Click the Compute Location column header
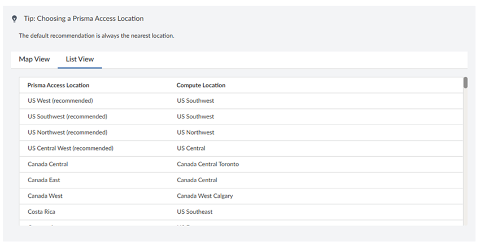The height and width of the screenshot is (247, 480). 200,85
